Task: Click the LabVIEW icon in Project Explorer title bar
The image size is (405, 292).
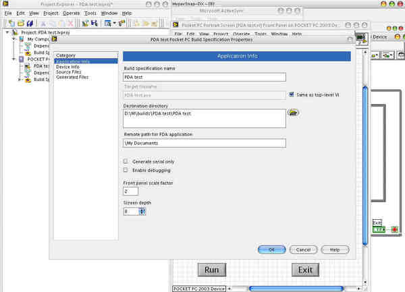Action: point(5,3)
